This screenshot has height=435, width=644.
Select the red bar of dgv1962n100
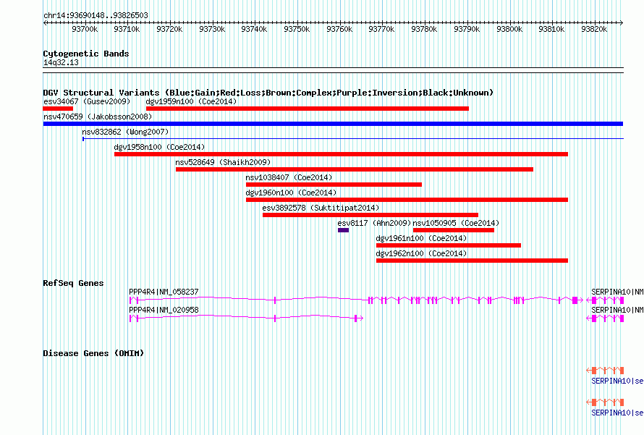pyautogui.click(x=472, y=261)
